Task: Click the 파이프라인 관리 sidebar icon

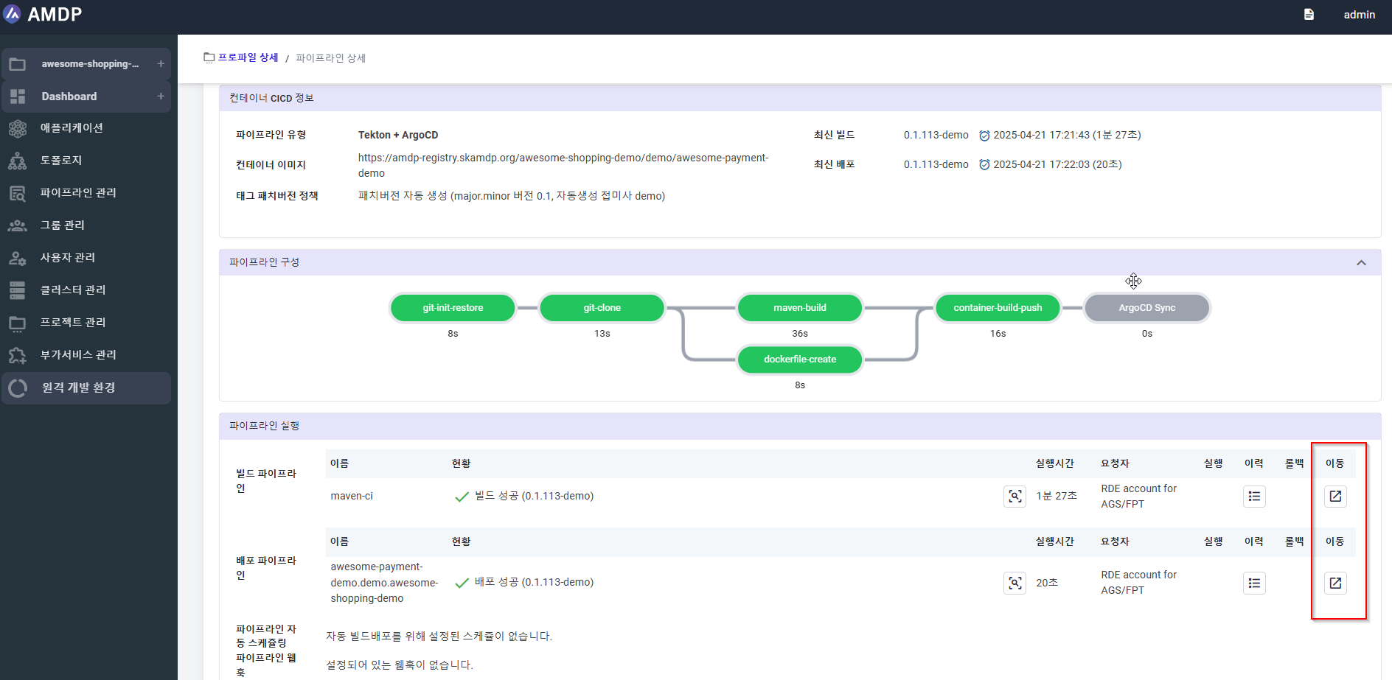Action: pos(18,193)
